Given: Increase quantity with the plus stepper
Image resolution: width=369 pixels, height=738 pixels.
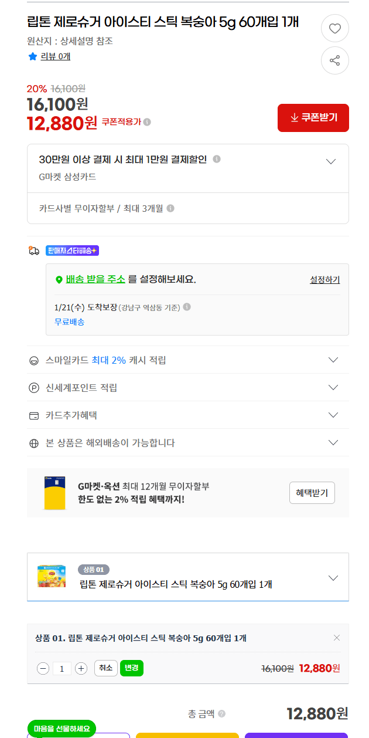Looking at the screenshot, I should (81, 668).
